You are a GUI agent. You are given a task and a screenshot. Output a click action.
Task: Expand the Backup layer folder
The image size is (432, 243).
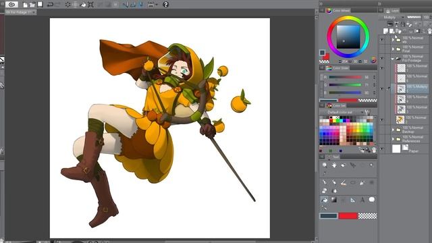393,130
